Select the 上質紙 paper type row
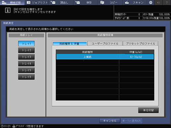 105,57
